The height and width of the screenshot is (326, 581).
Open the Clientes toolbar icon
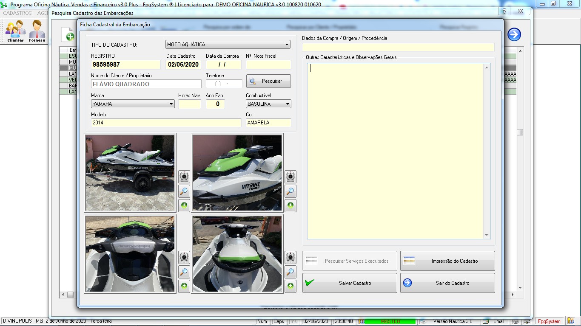pyautogui.click(x=15, y=31)
